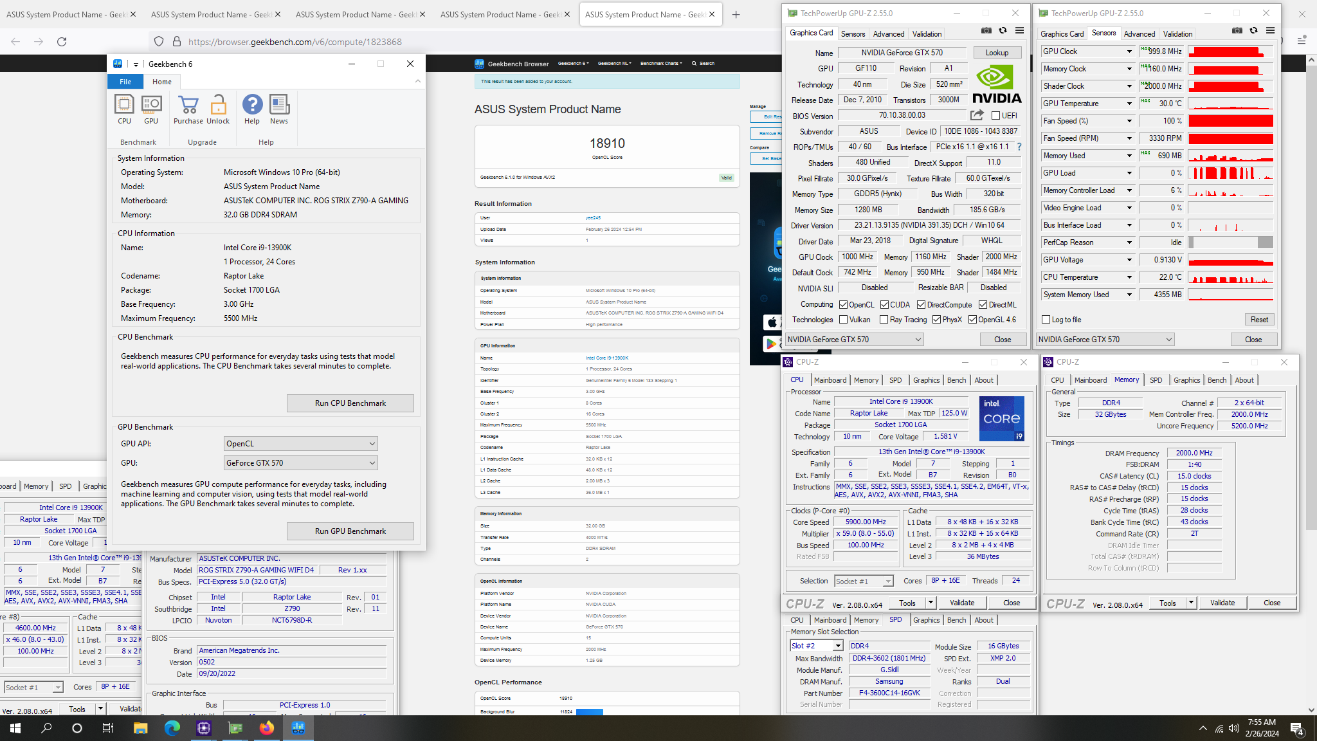Open PerfCap Reason sensor dropdown
The image size is (1317, 741).
[1129, 242]
